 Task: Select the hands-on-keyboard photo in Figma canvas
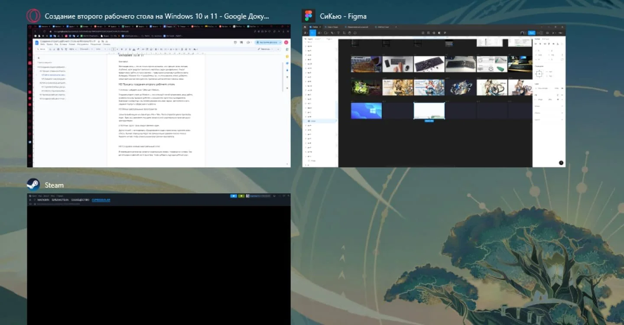pyautogui.click(x=397, y=64)
